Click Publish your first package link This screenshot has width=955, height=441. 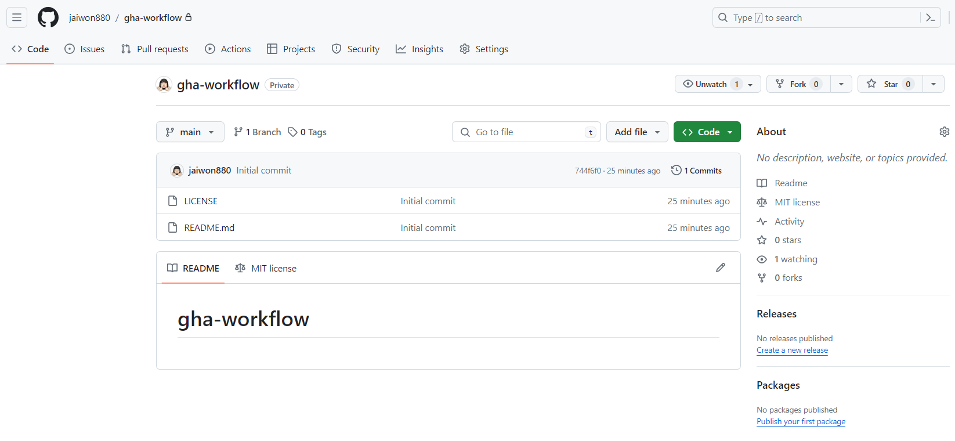(801, 421)
